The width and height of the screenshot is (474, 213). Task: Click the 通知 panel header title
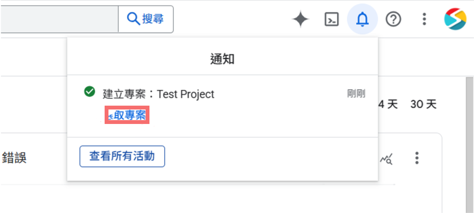pyautogui.click(x=222, y=59)
